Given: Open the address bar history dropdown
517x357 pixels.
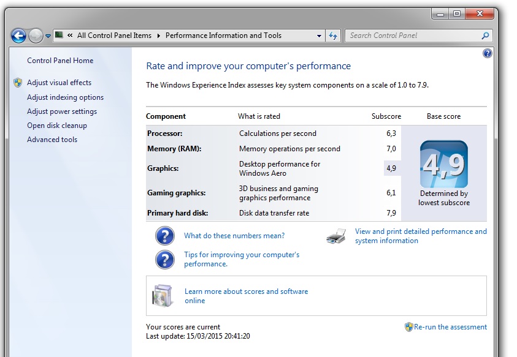Looking at the screenshot, I should [318, 35].
